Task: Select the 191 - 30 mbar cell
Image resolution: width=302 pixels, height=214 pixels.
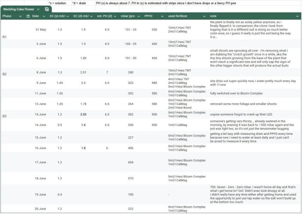Action: pyautogui.click(x=131, y=58)
